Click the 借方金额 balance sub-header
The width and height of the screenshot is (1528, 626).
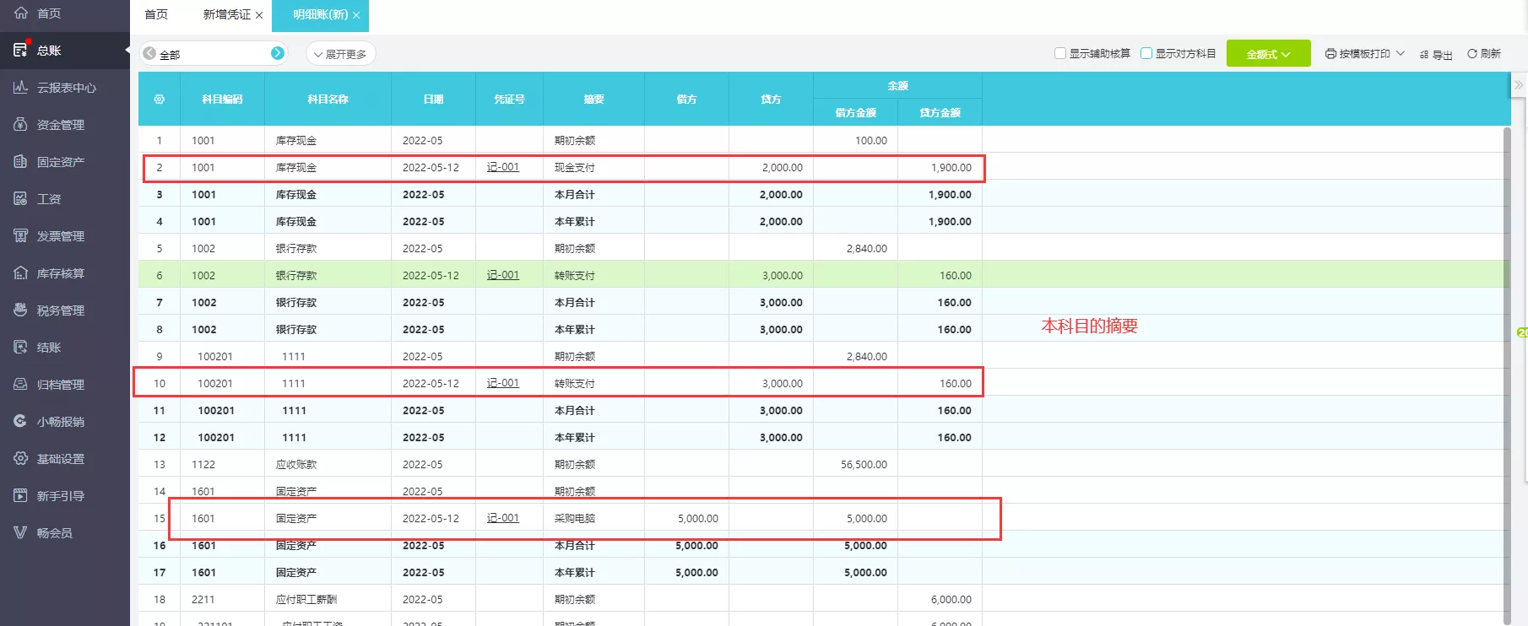point(855,112)
